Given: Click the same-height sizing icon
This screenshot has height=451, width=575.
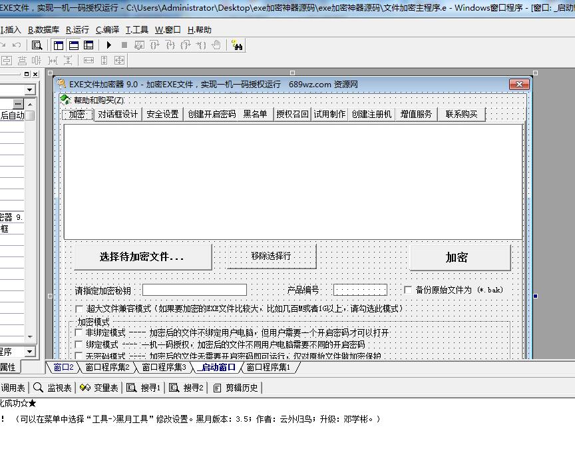Looking at the screenshot, I should 104,61.
